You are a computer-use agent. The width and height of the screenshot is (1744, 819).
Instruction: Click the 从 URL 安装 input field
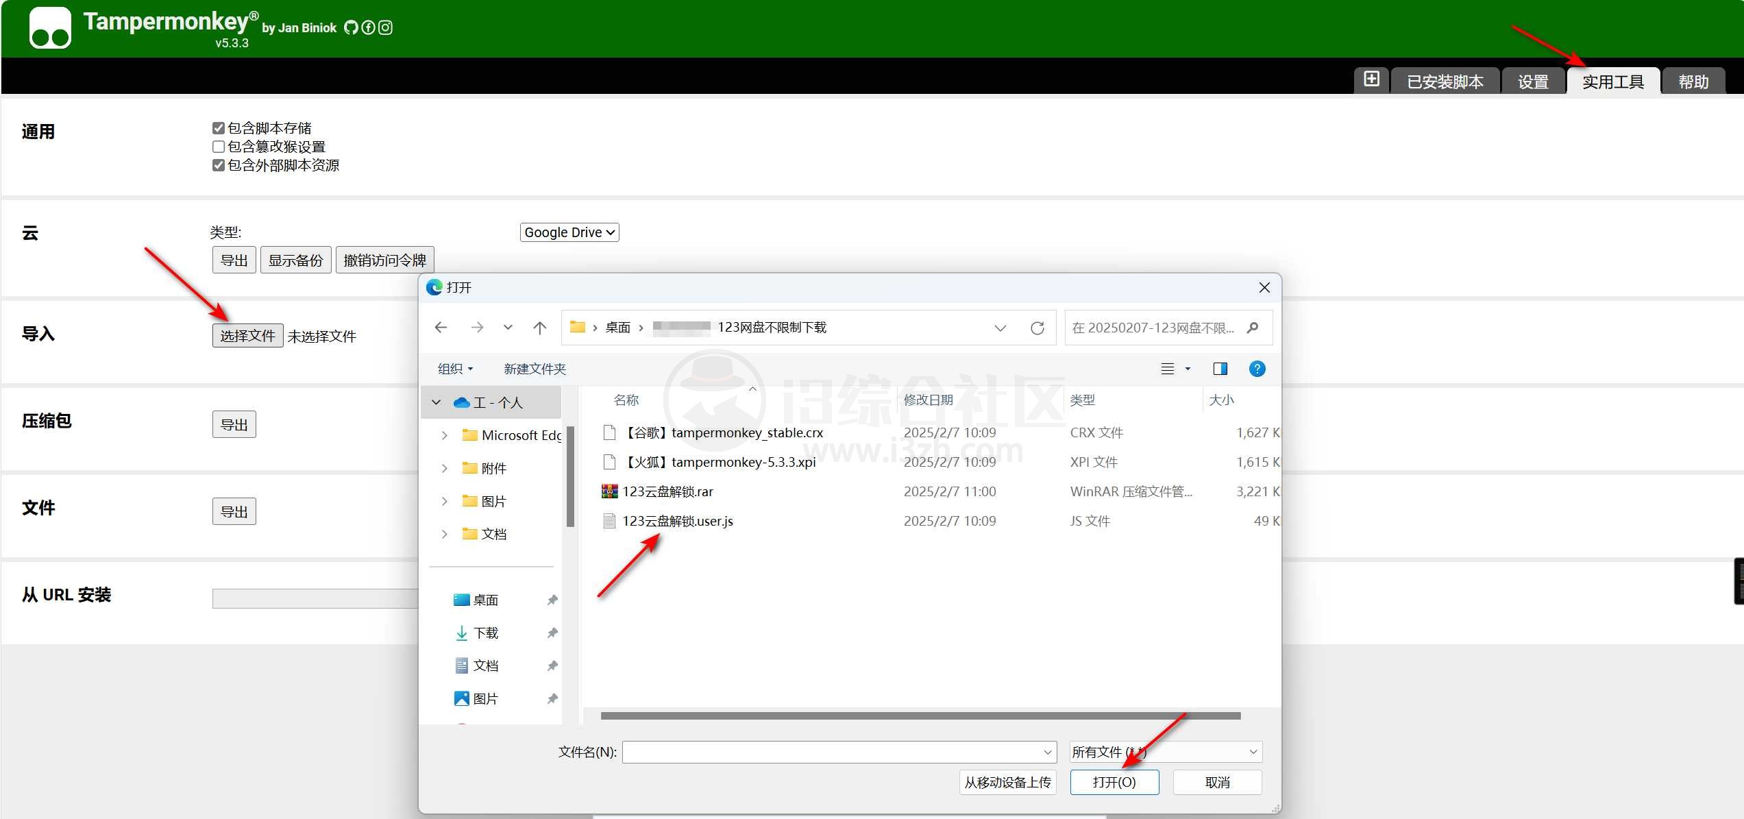(315, 598)
